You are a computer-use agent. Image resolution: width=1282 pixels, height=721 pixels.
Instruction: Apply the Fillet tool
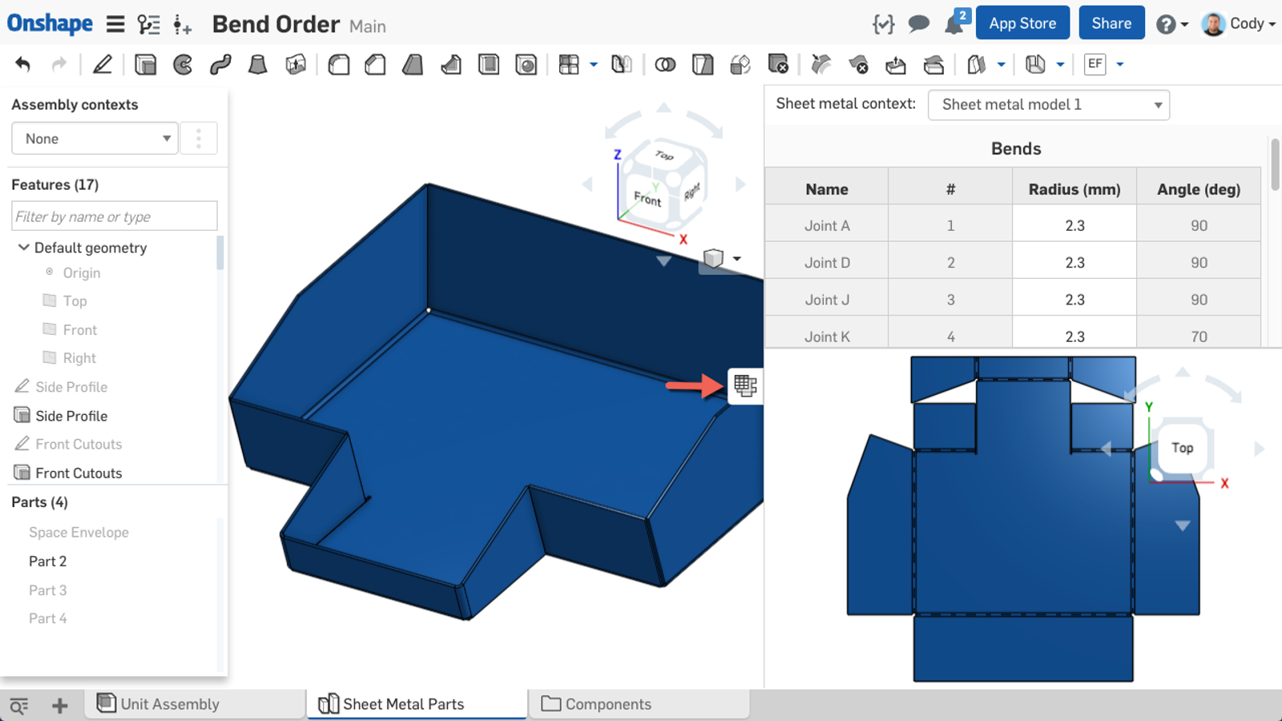338,64
